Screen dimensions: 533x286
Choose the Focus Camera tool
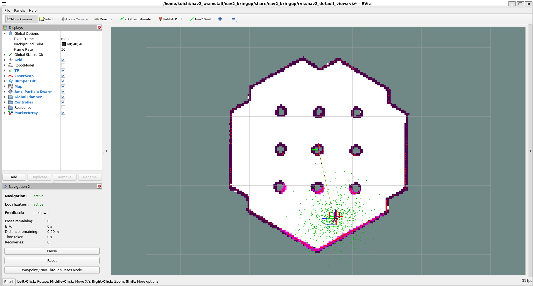(x=74, y=19)
